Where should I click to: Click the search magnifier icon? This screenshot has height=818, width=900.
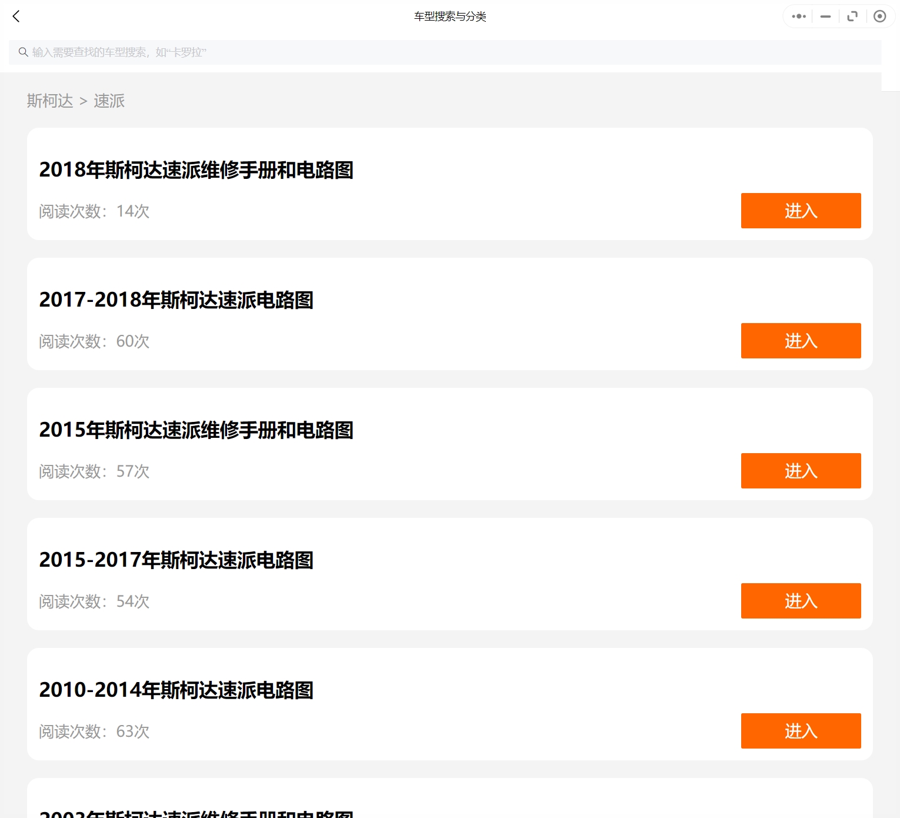23,52
